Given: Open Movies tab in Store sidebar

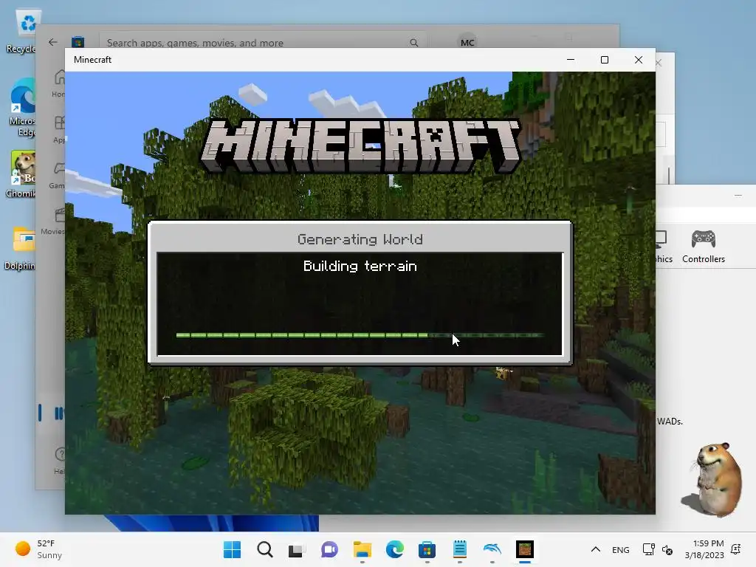Looking at the screenshot, I should coord(54,221).
